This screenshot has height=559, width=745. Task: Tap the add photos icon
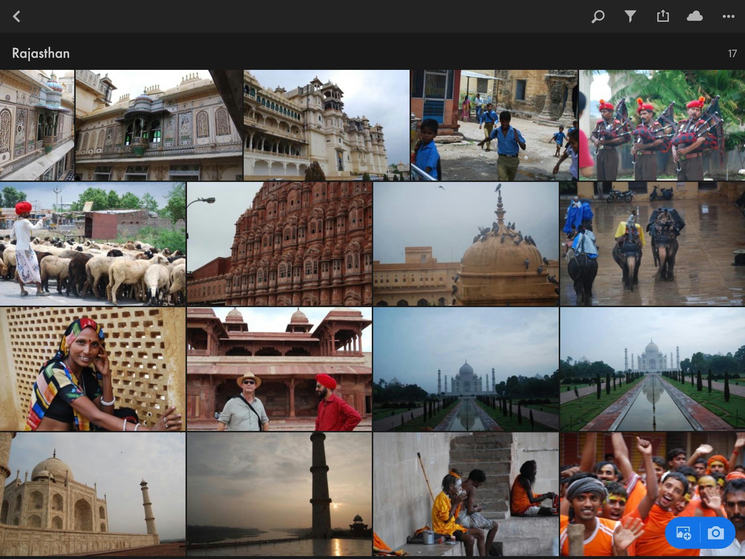684,533
